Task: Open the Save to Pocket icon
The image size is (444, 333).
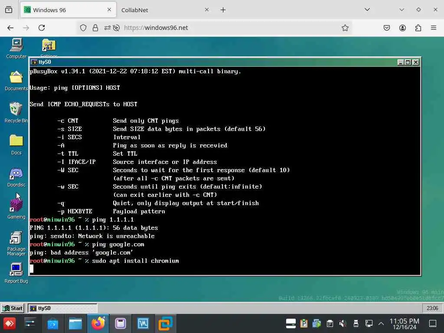Action: pyautogui.click(x=387, y=28)
